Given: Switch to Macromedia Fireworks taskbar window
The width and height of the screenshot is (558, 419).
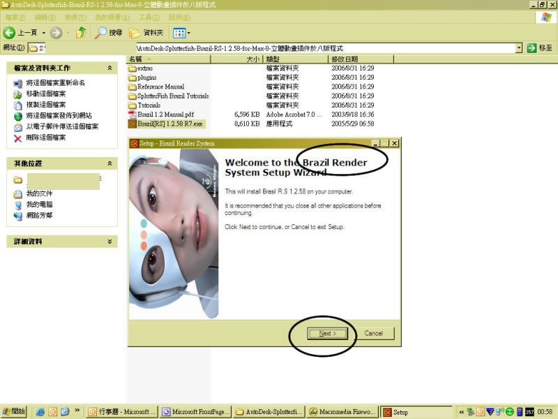Looking at the screenshot, I should click(x=342, y=412).
